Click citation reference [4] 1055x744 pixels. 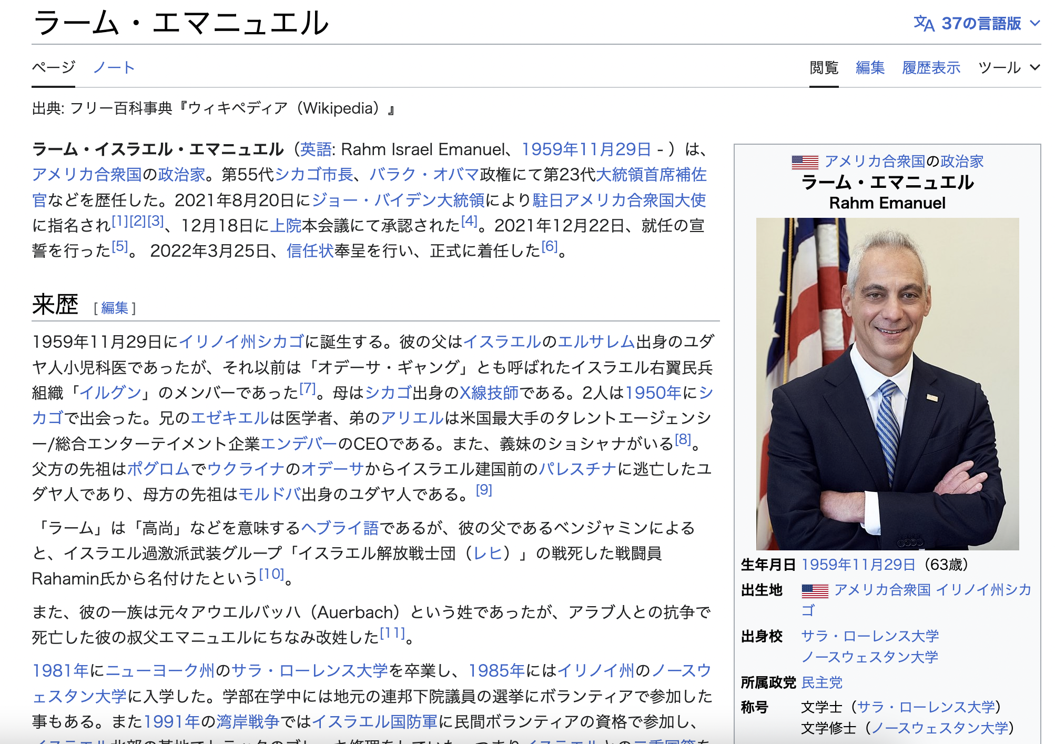(x=469, y=221)
